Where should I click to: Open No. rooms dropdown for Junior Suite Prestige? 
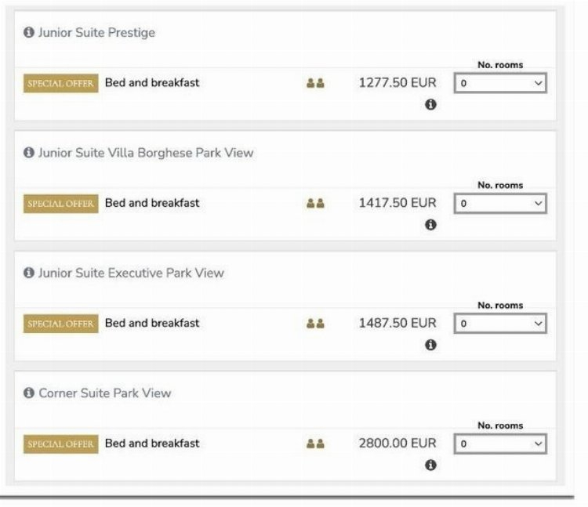pos(500,83)
